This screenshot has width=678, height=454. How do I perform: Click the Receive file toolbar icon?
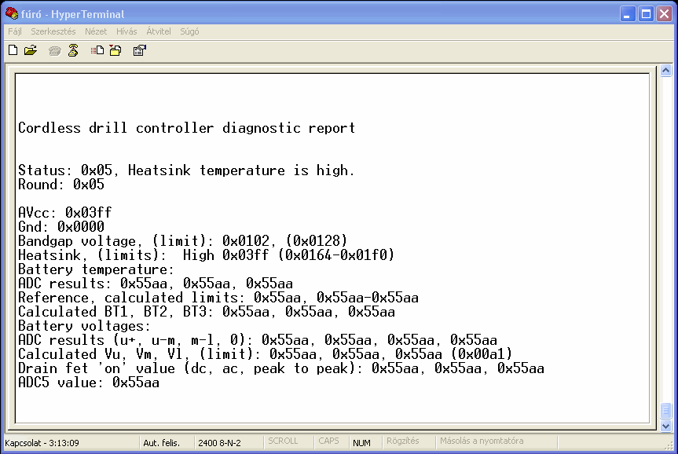(x=115, y=50)
